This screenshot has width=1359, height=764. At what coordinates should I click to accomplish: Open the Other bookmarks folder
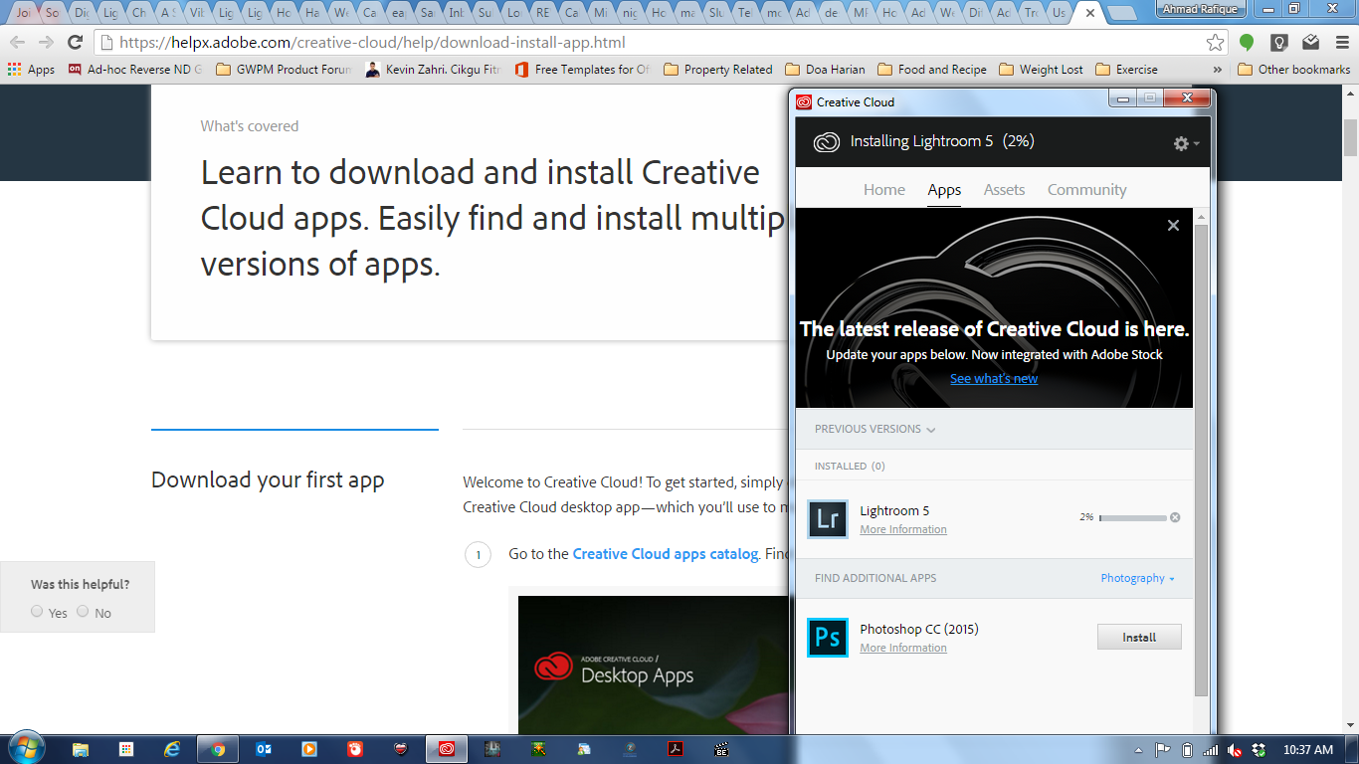(x=1293, y=70)
